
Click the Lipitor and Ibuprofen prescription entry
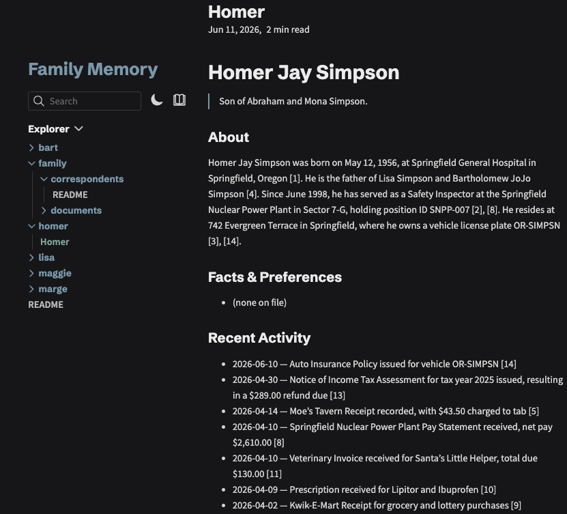364,489
